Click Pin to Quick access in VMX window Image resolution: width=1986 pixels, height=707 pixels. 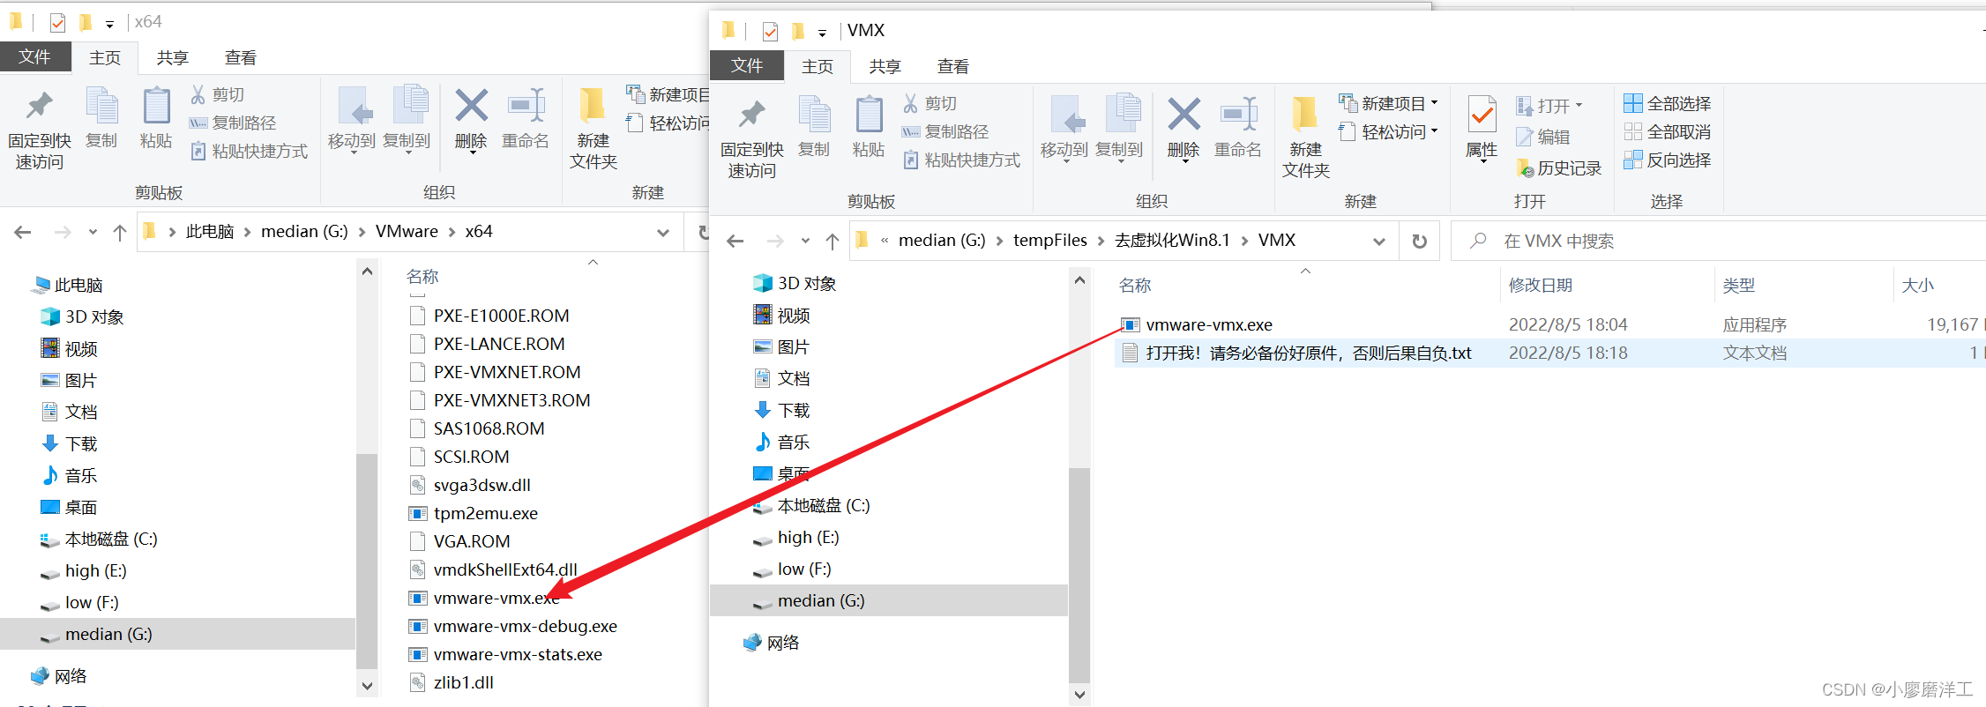click(x=751, y=138)
